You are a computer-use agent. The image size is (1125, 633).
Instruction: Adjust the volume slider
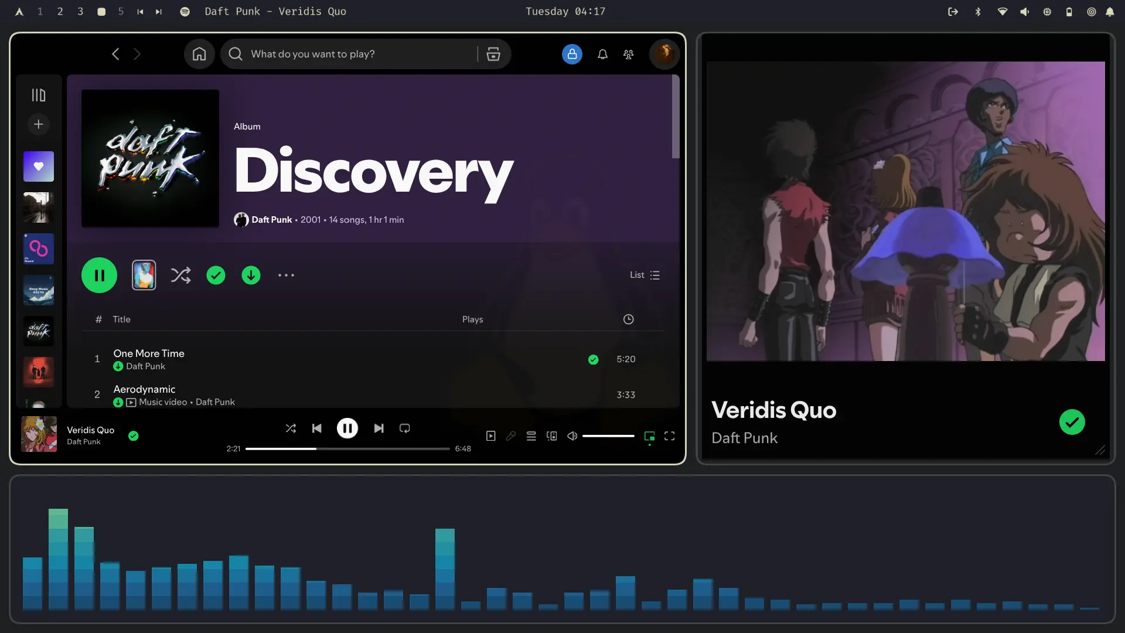coord(608,436)
